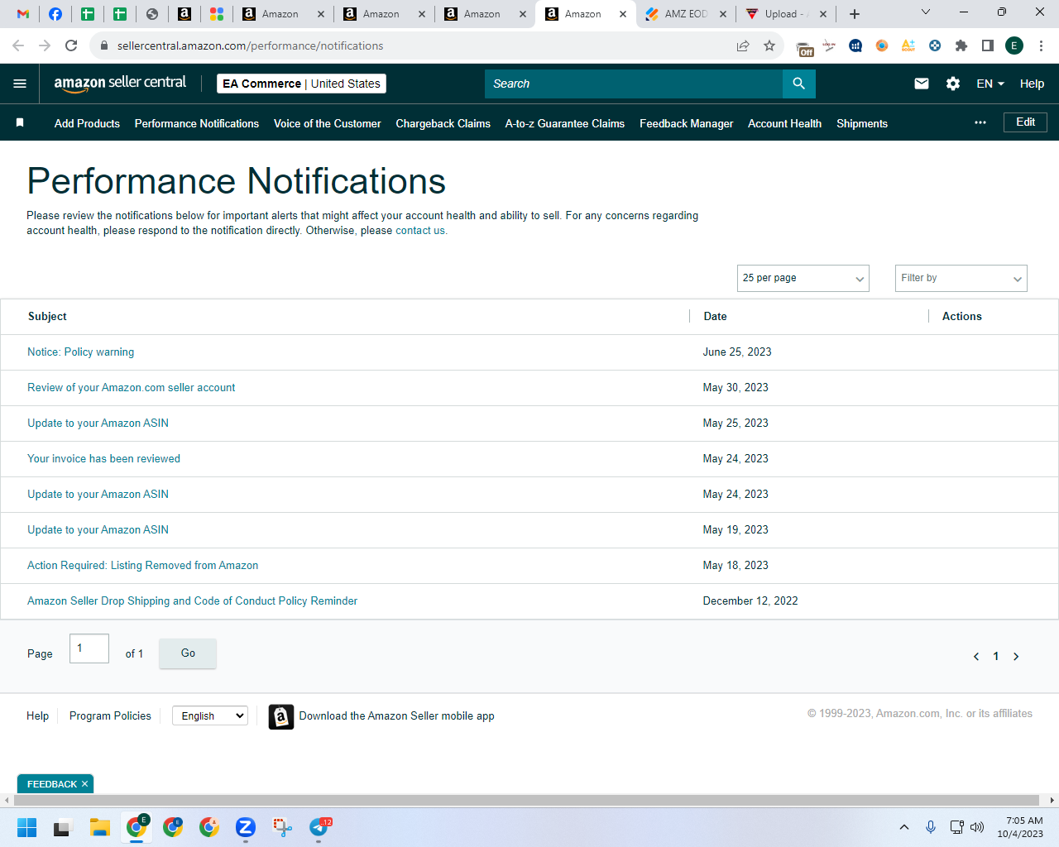
Task: Open the Shipments menu item
Action: [x=862, y=123]
